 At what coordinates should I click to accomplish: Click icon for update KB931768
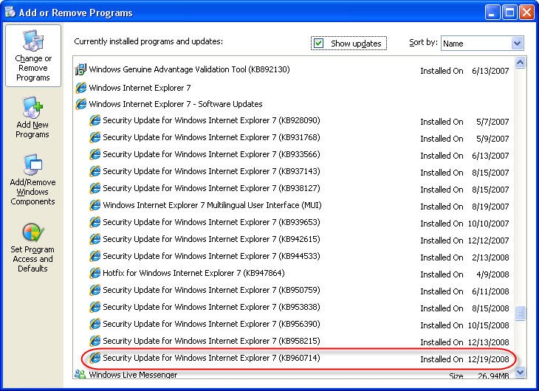click(x=95, y=137)
